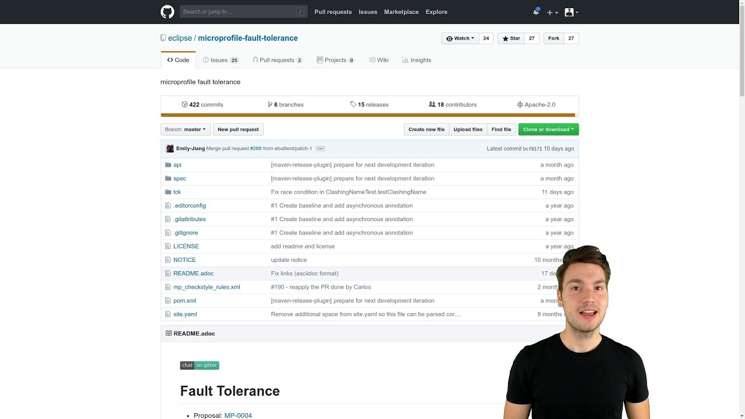The height and width of the screenshot is (419, 745).
Task: Open the api folder
Action: coord(178,165)
